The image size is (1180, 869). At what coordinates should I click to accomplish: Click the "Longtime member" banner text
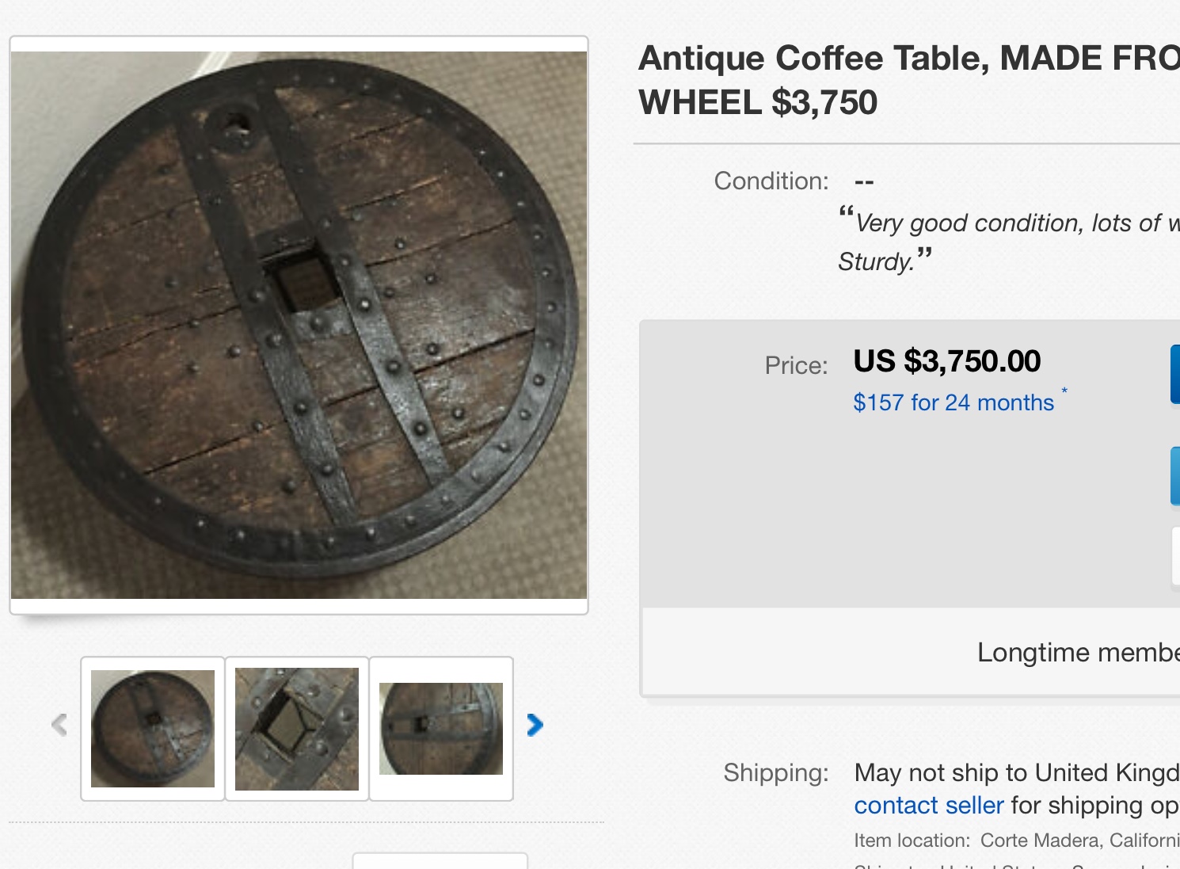[1078, 652]
